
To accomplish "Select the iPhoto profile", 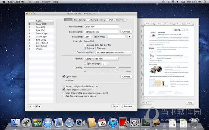I will pyautogui.click(x=41, y=49).
